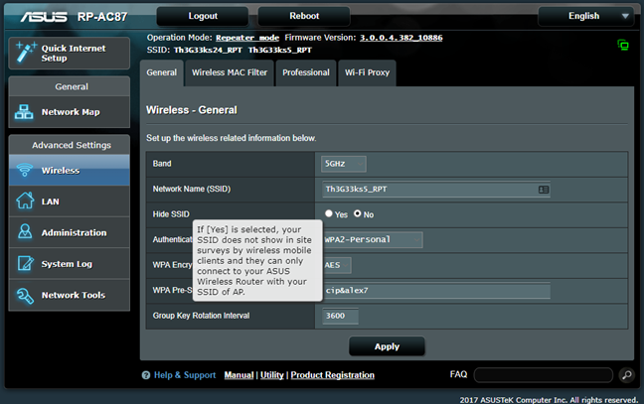Click the FAQ search input box
Image resolution: width=644 pixels, height=404 pixels.
[543, 375]
